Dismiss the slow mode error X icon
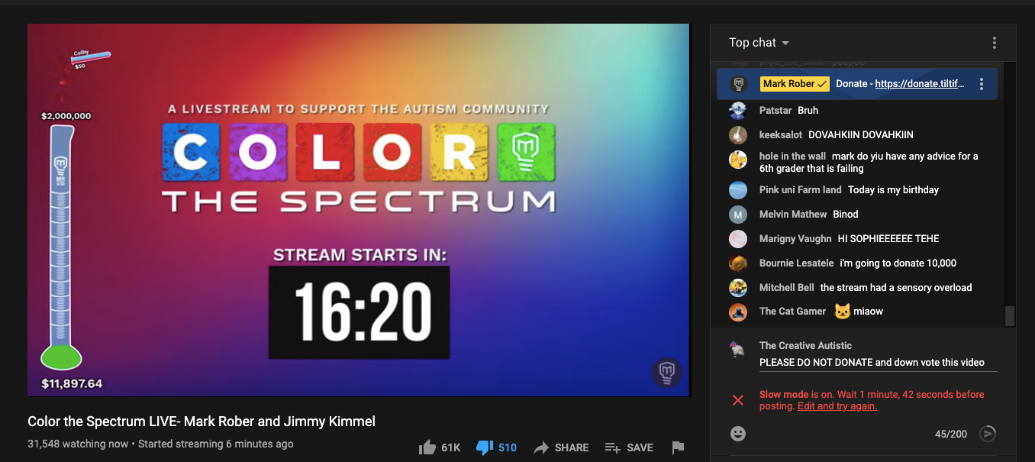The height and width of the screenshot is (462, 1035). point(738,400)
